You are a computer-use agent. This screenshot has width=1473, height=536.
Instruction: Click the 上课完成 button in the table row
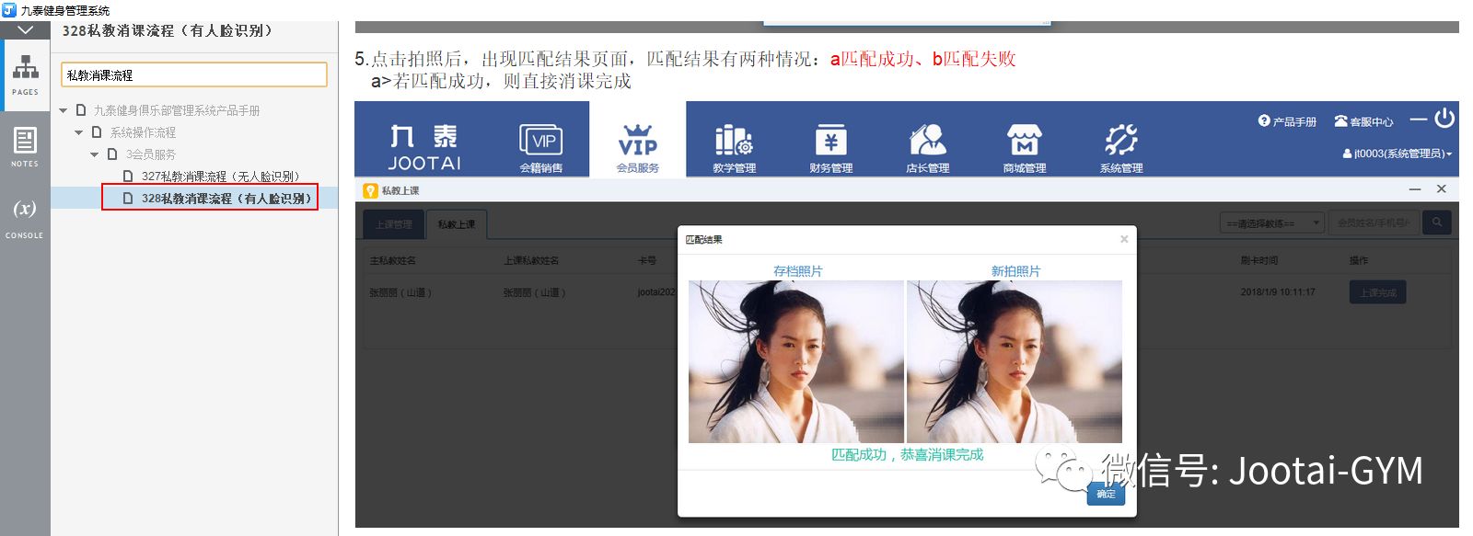1377,292
